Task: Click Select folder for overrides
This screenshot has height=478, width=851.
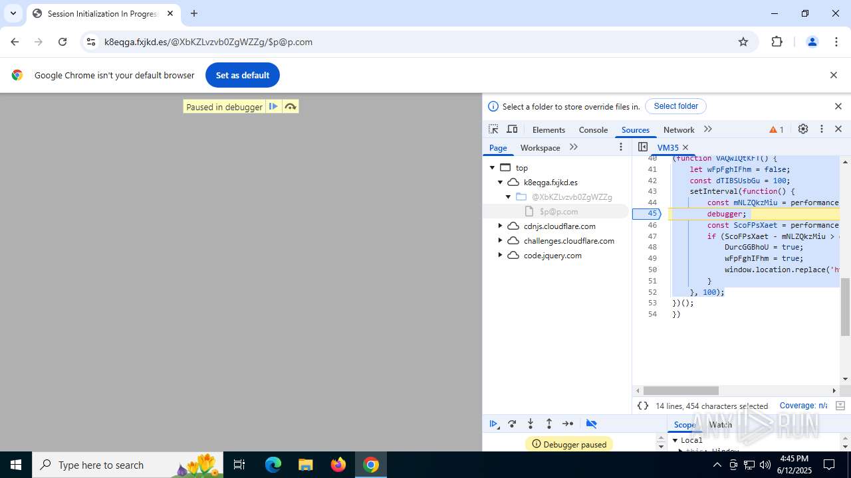Action: [675, 106]
